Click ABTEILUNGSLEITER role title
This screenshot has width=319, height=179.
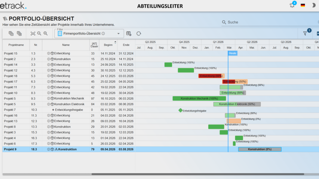coord(160,6)
